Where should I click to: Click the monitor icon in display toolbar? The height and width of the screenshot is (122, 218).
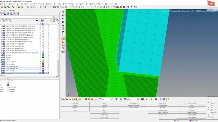coord(164,99)
